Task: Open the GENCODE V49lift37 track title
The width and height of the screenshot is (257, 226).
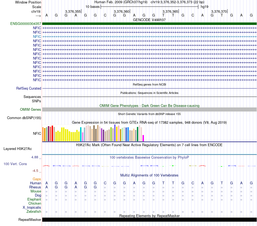Action: (149, 20)
